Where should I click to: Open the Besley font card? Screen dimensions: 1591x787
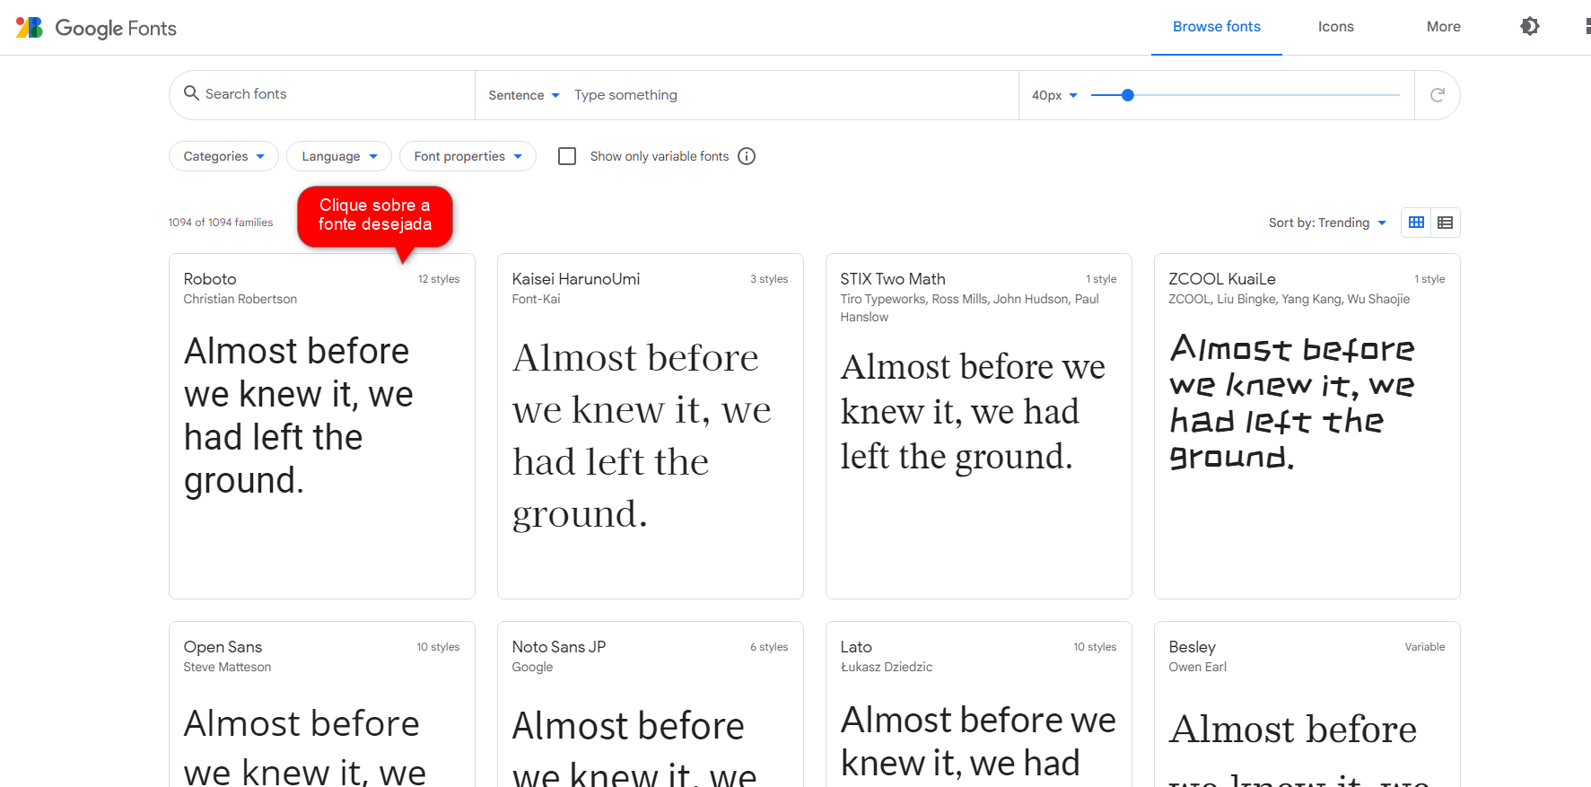pyautogui.click(x=1307, y=704)
